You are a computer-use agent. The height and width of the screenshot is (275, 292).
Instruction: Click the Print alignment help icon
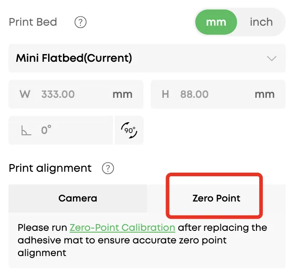[108, 169]
